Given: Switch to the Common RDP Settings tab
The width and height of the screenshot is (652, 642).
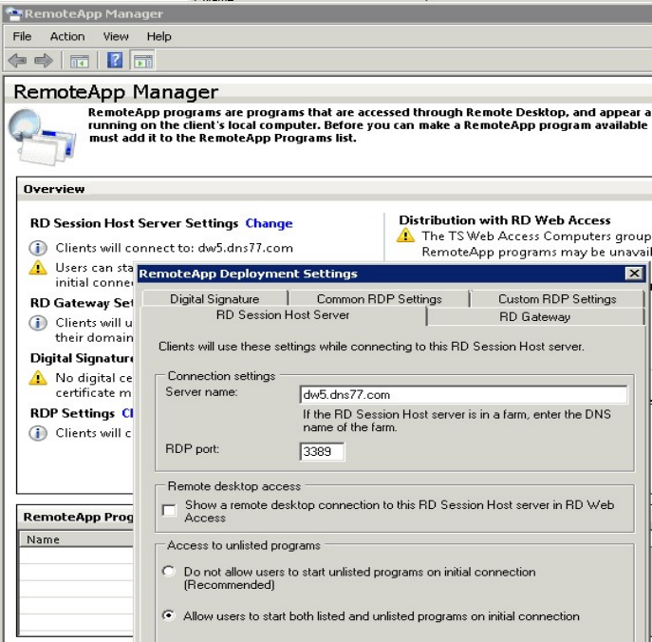Looking at the screenshot, I should pos(380,299).
